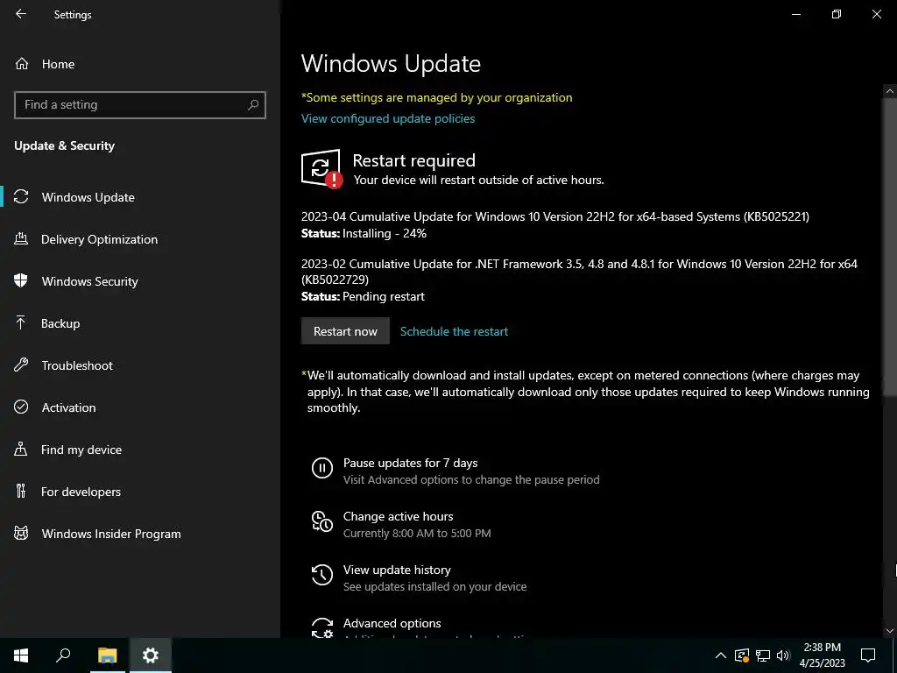Open taskbar search magnifier
The height and width of the screenshot is (673, 897).
pos(63,655)
